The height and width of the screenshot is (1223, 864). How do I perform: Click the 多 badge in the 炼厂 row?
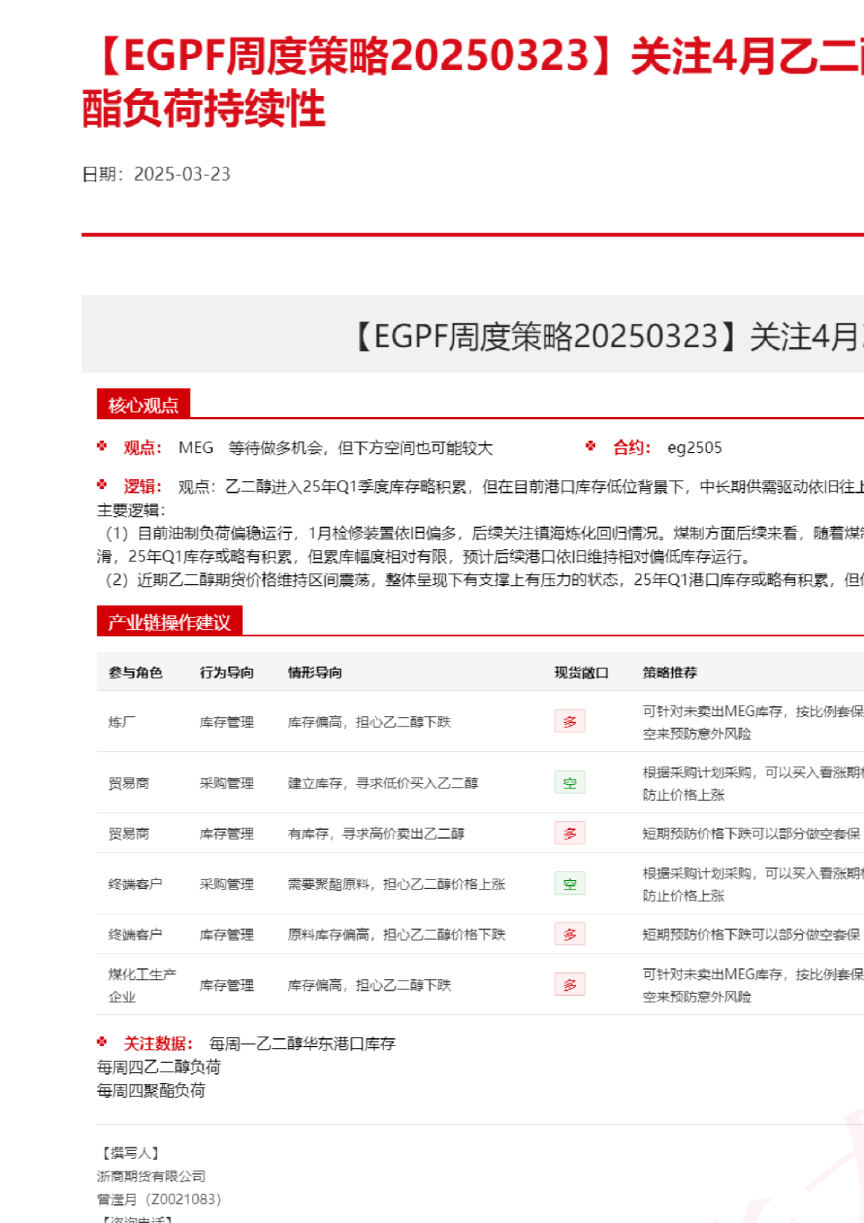(569, 721)
